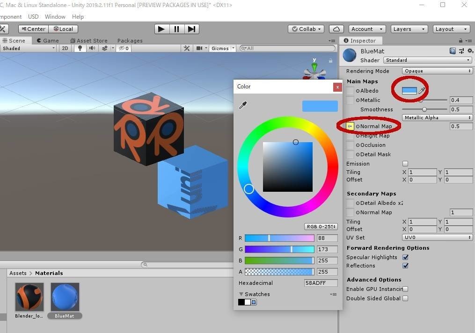The height and width of the screenshot is (333, 475).
Task: Toggle hidden objects visibility counter
Action: (124, 48)
